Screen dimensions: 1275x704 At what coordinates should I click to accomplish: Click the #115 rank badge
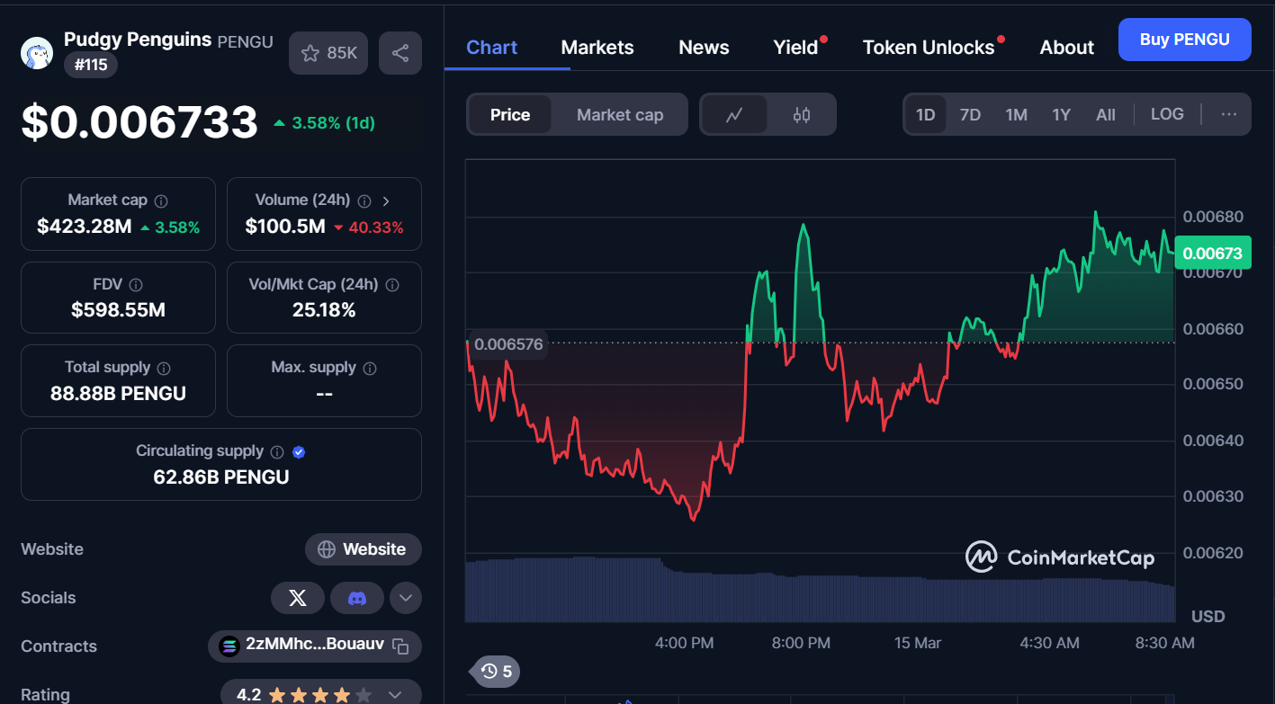[x=91, y=65]
